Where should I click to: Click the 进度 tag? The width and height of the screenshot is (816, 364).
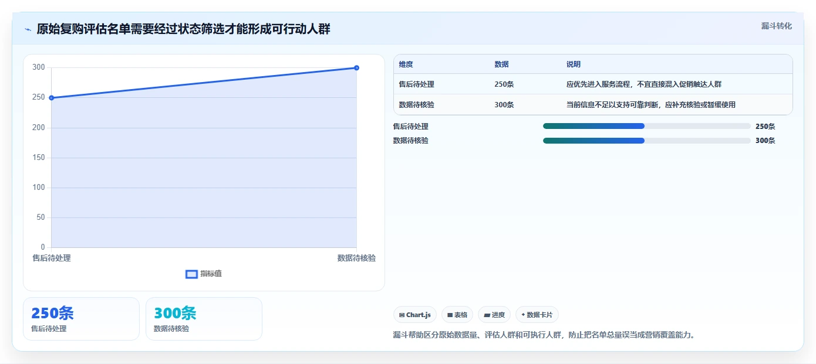494,315
